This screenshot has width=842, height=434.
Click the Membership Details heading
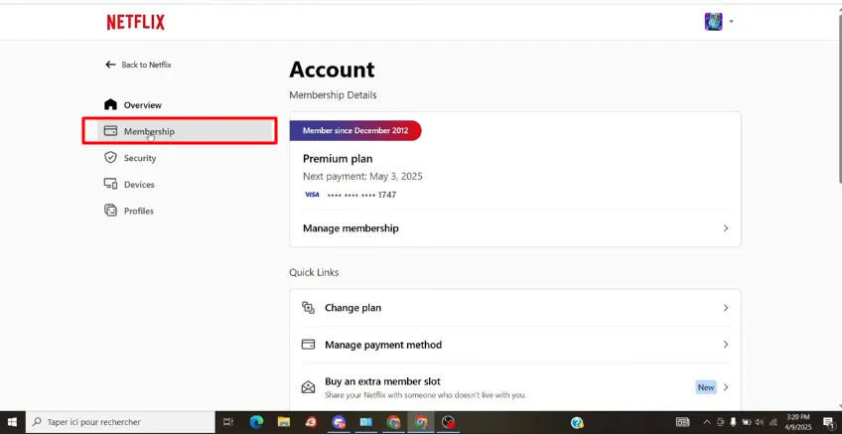[333, 95]
